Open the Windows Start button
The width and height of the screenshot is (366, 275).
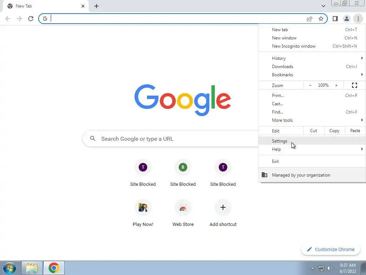[x=10, y=268]
